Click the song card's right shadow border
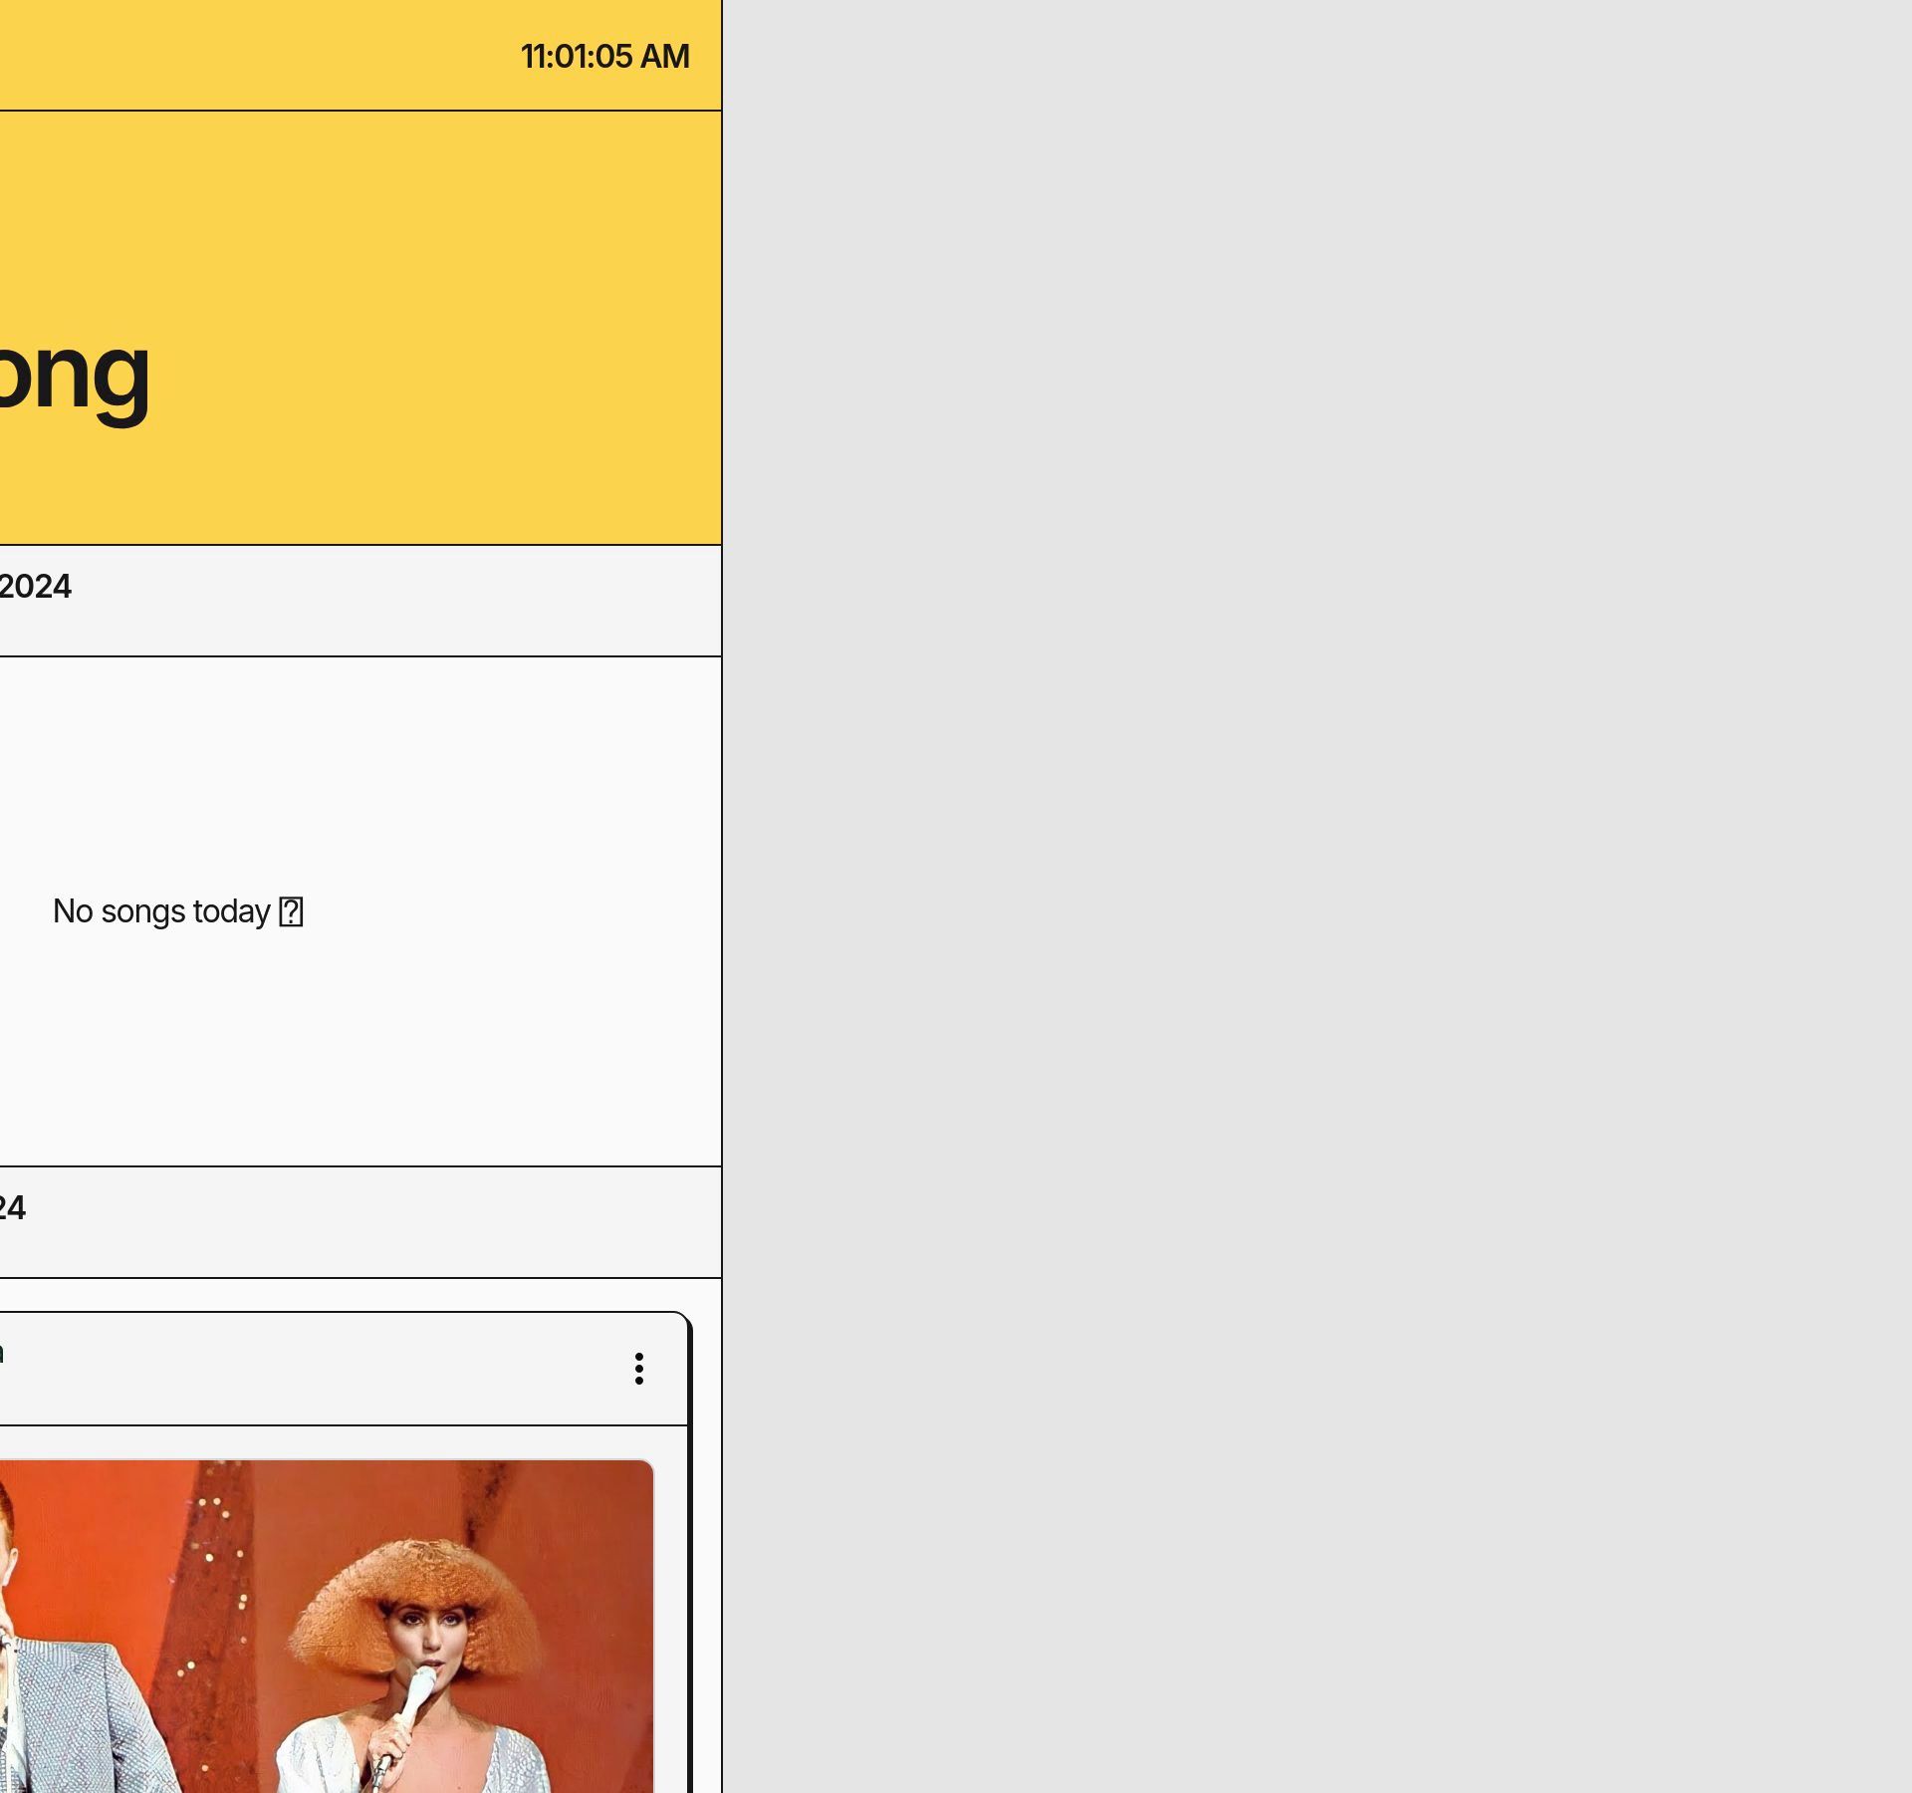This screenshot has width=1912, height=1793. coord(689,1594)
